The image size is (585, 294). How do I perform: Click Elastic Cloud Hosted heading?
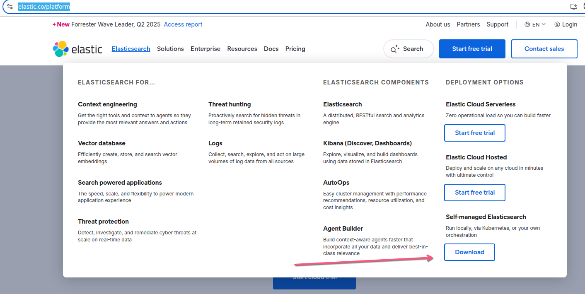coord(476,157)
